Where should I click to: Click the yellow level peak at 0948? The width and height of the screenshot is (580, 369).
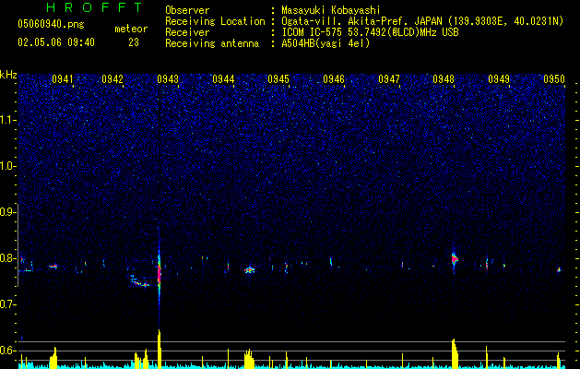455,353
